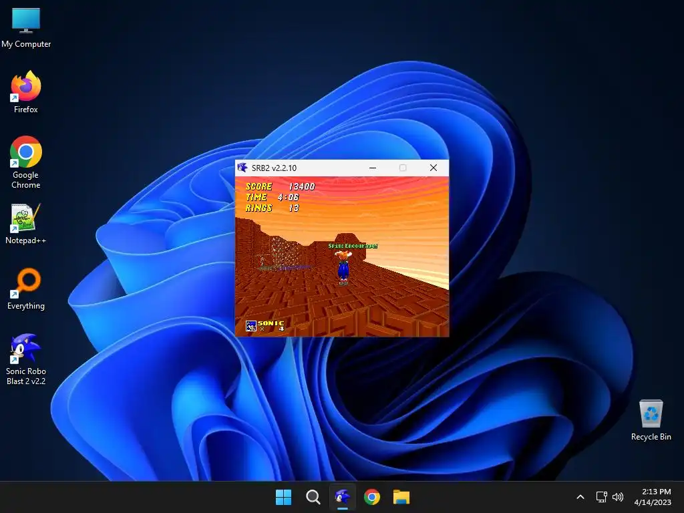Open File Explorer from the taskbar
Image resolution: width=684 pixels, height=513 pixels.
coord(401,497)
